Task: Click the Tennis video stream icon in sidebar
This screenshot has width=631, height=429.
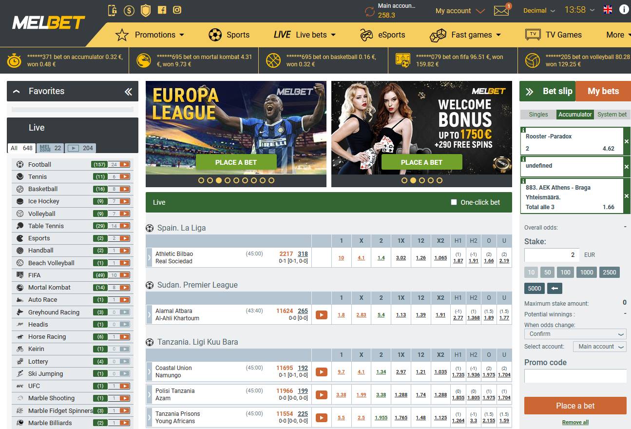Action: [x=125, y=177]
